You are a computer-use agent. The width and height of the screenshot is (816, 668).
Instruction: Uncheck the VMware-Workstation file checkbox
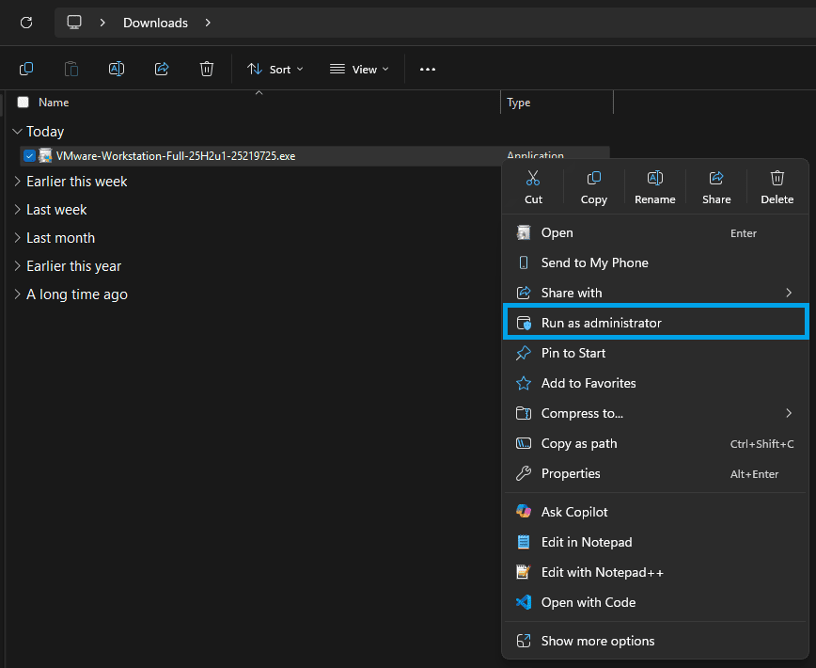(29, 155)
